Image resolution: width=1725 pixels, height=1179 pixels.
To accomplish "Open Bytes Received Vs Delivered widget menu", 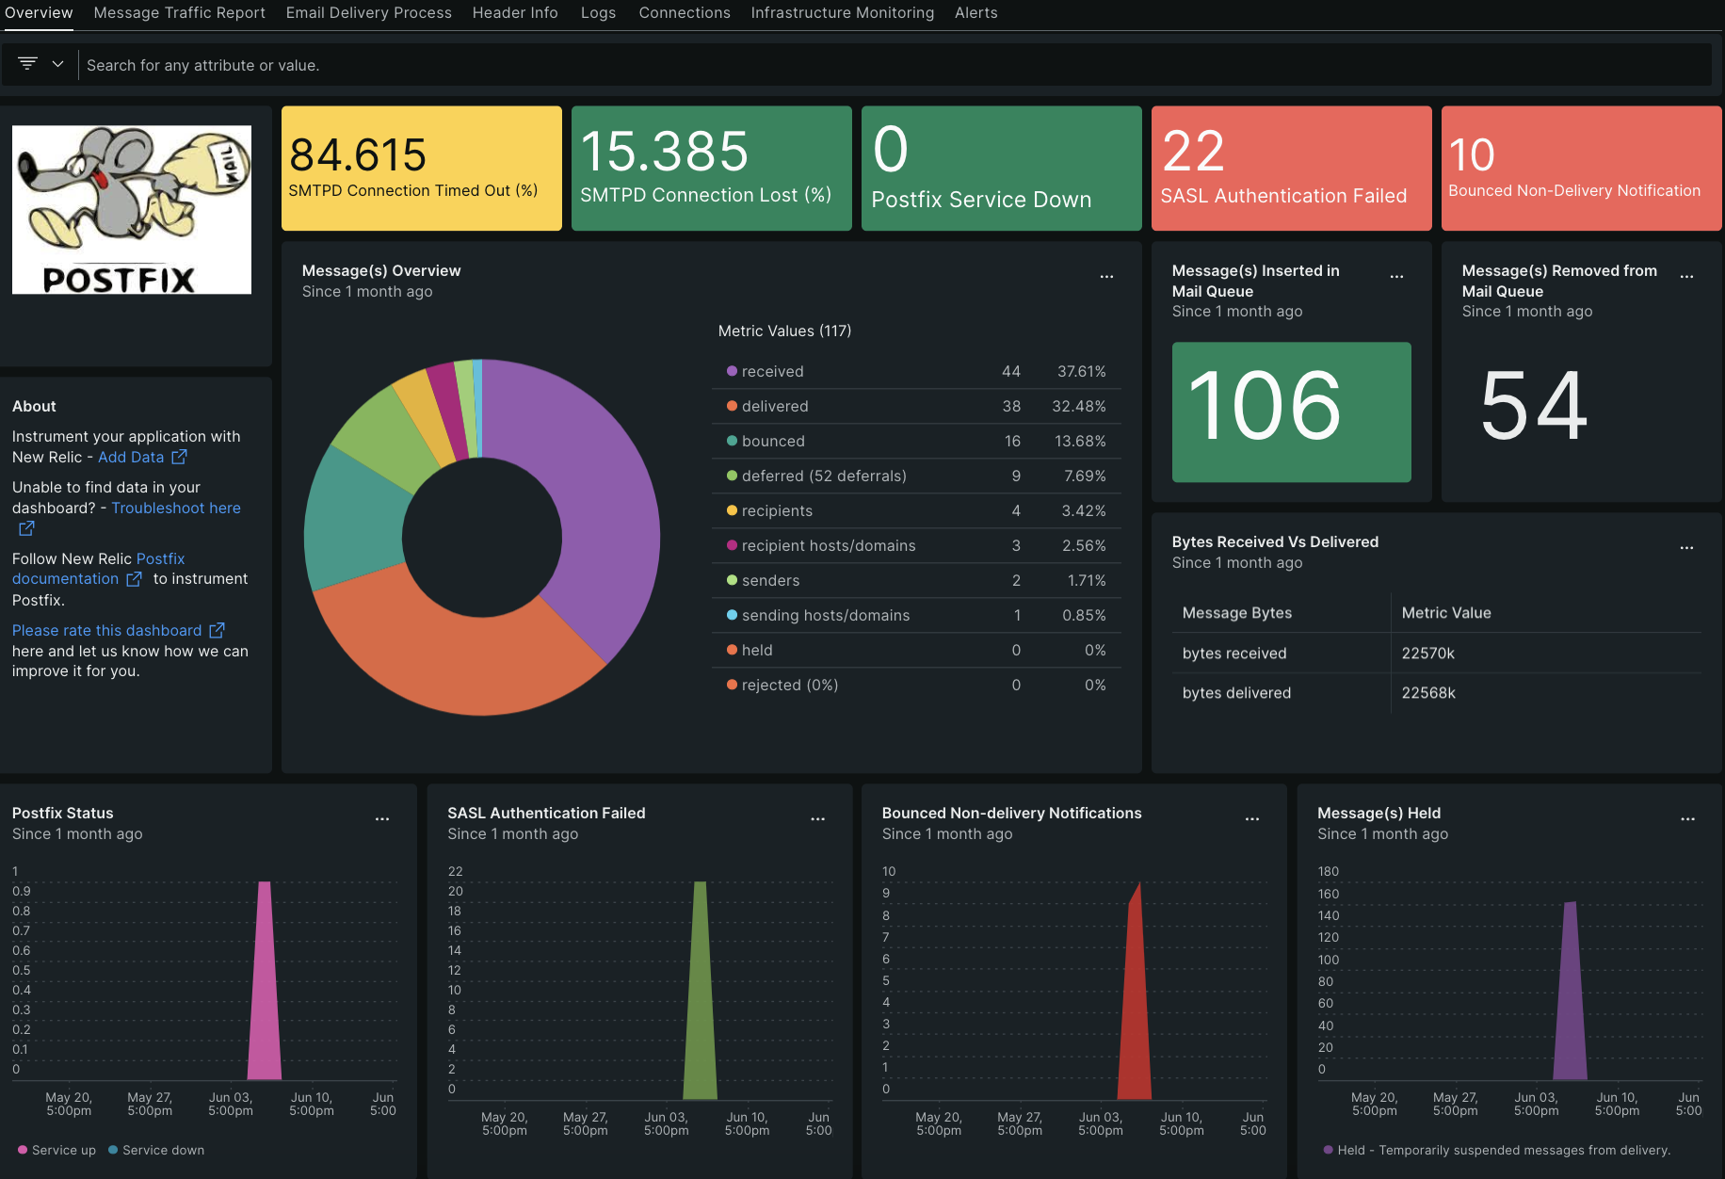I will [1686, 547].
